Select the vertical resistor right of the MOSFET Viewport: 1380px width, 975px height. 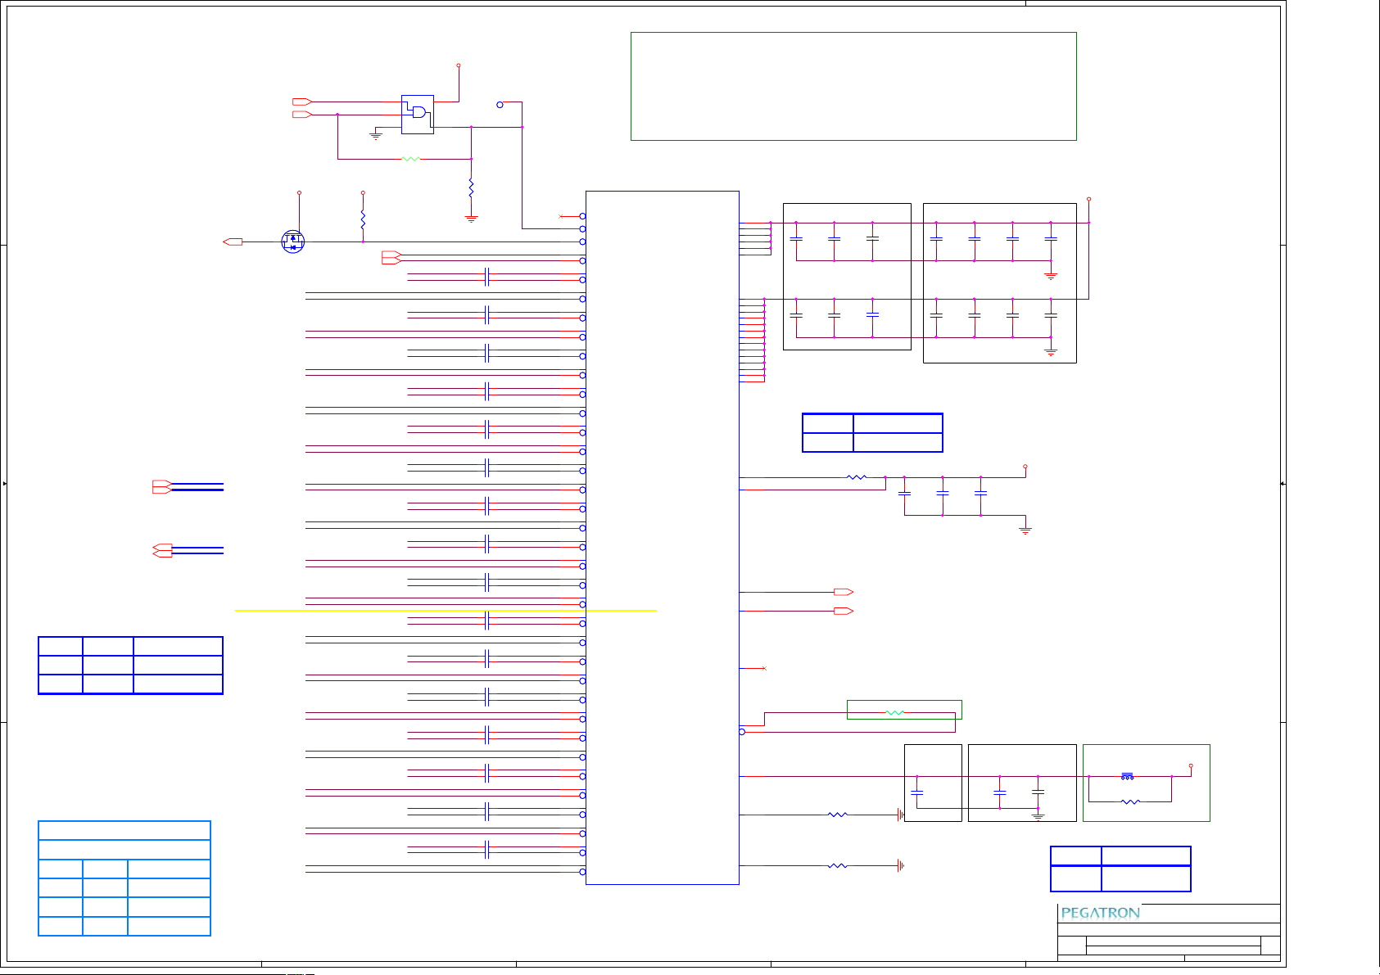coord(363,219)
